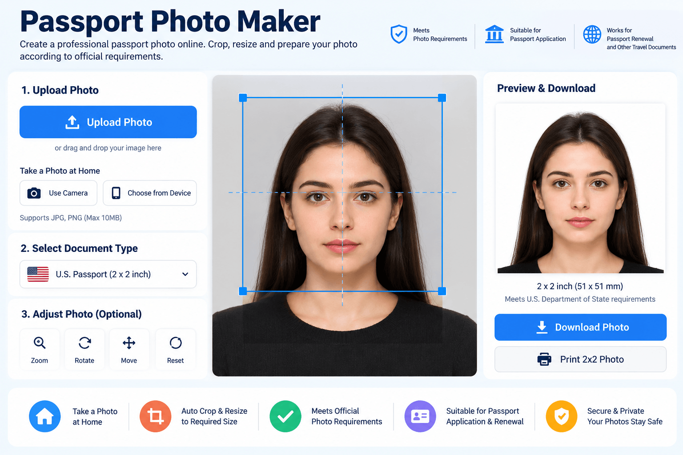
Task: Click '2 x 2 inch (51 x 51 mm)' label
Action: (x=580, y=286)
